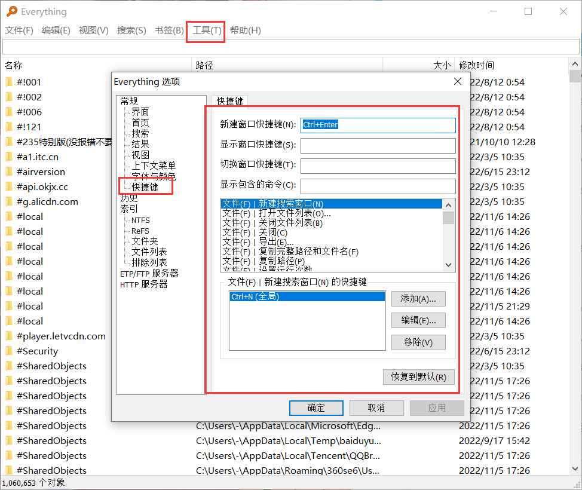Select command 打开文件列表(O)... in list
582x490 pixels.
coord(331,213)
